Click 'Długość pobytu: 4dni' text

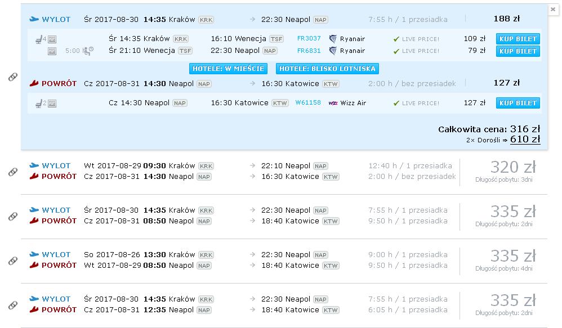[504, 268]
